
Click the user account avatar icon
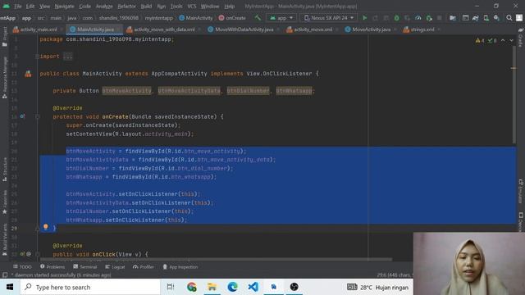(x=519, y=18)
